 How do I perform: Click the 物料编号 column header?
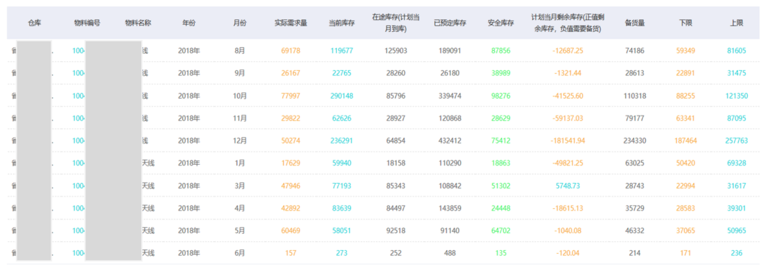(x=86, y=23)
